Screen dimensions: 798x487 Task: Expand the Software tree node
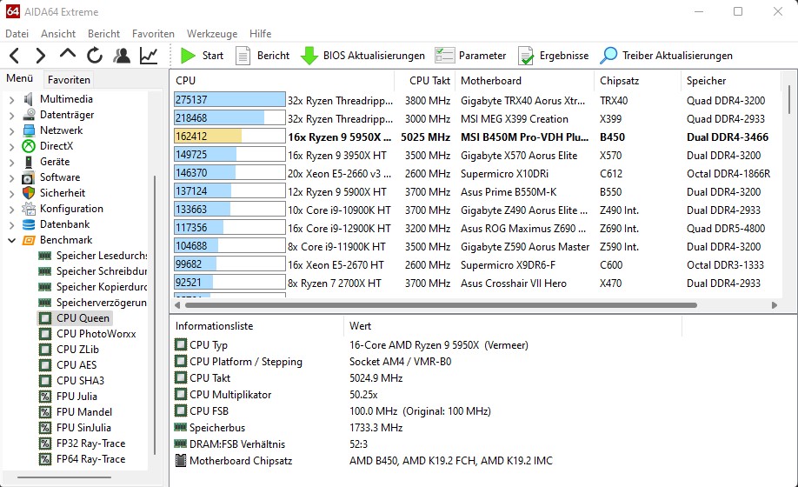pos(11,177)
